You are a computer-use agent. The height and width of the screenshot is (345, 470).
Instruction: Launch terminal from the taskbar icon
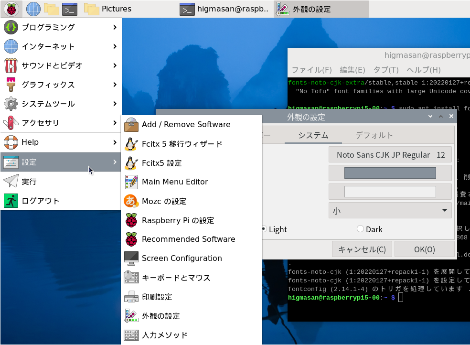tap(70, 9)
